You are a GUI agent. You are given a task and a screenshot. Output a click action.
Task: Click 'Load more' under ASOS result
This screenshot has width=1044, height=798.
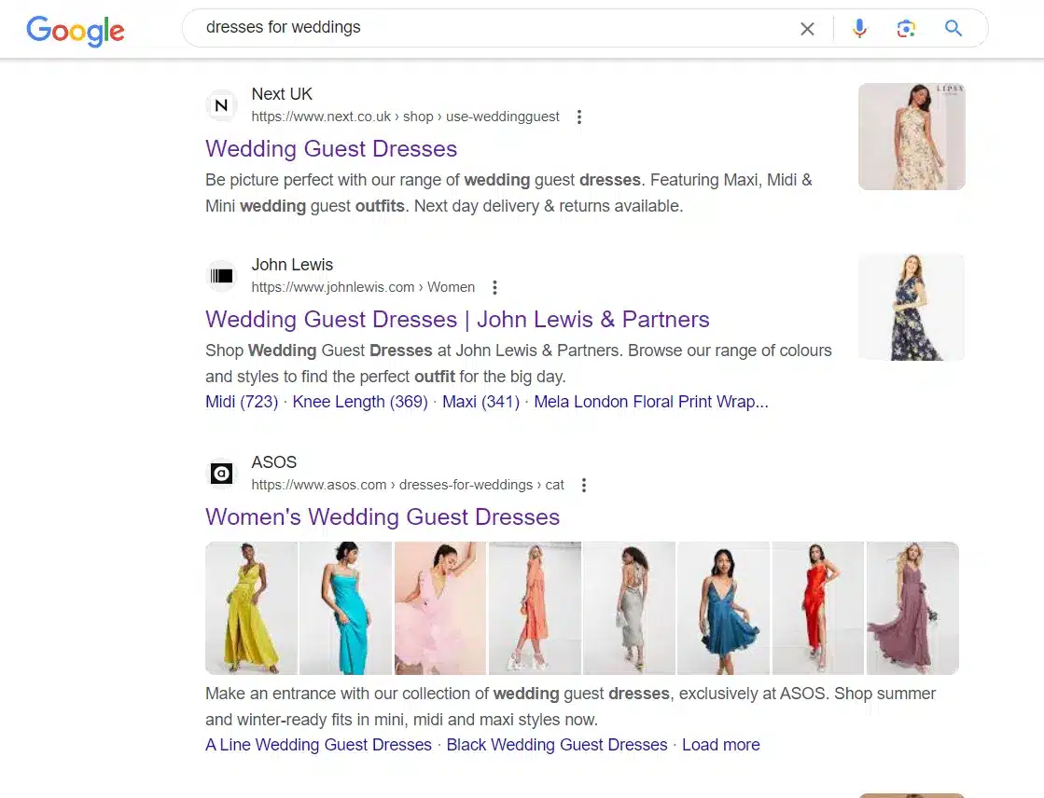721,745
